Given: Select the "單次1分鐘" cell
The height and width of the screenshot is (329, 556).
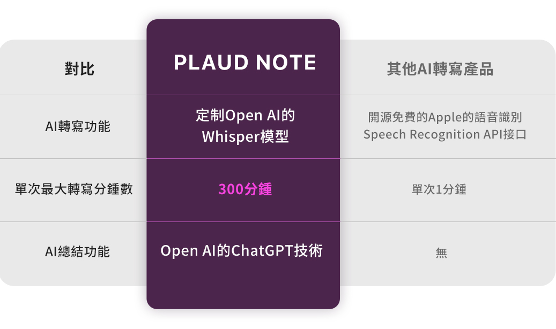Looking at the screenshot, I should 439,189.
